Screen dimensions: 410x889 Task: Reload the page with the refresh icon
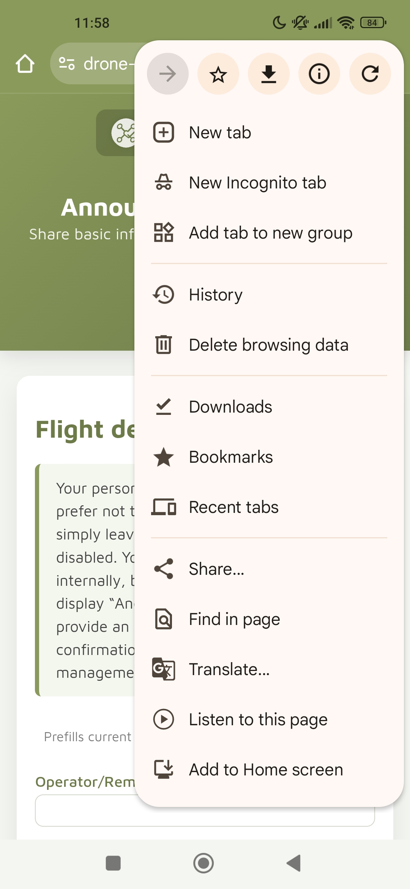tap(370, 74)
